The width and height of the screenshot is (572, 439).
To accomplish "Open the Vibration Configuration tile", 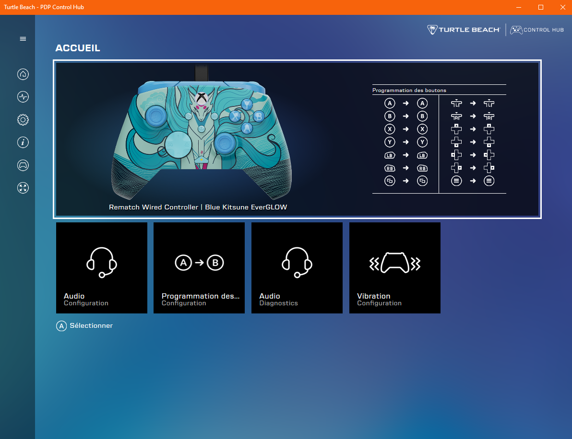I will (x=394, y=268).
